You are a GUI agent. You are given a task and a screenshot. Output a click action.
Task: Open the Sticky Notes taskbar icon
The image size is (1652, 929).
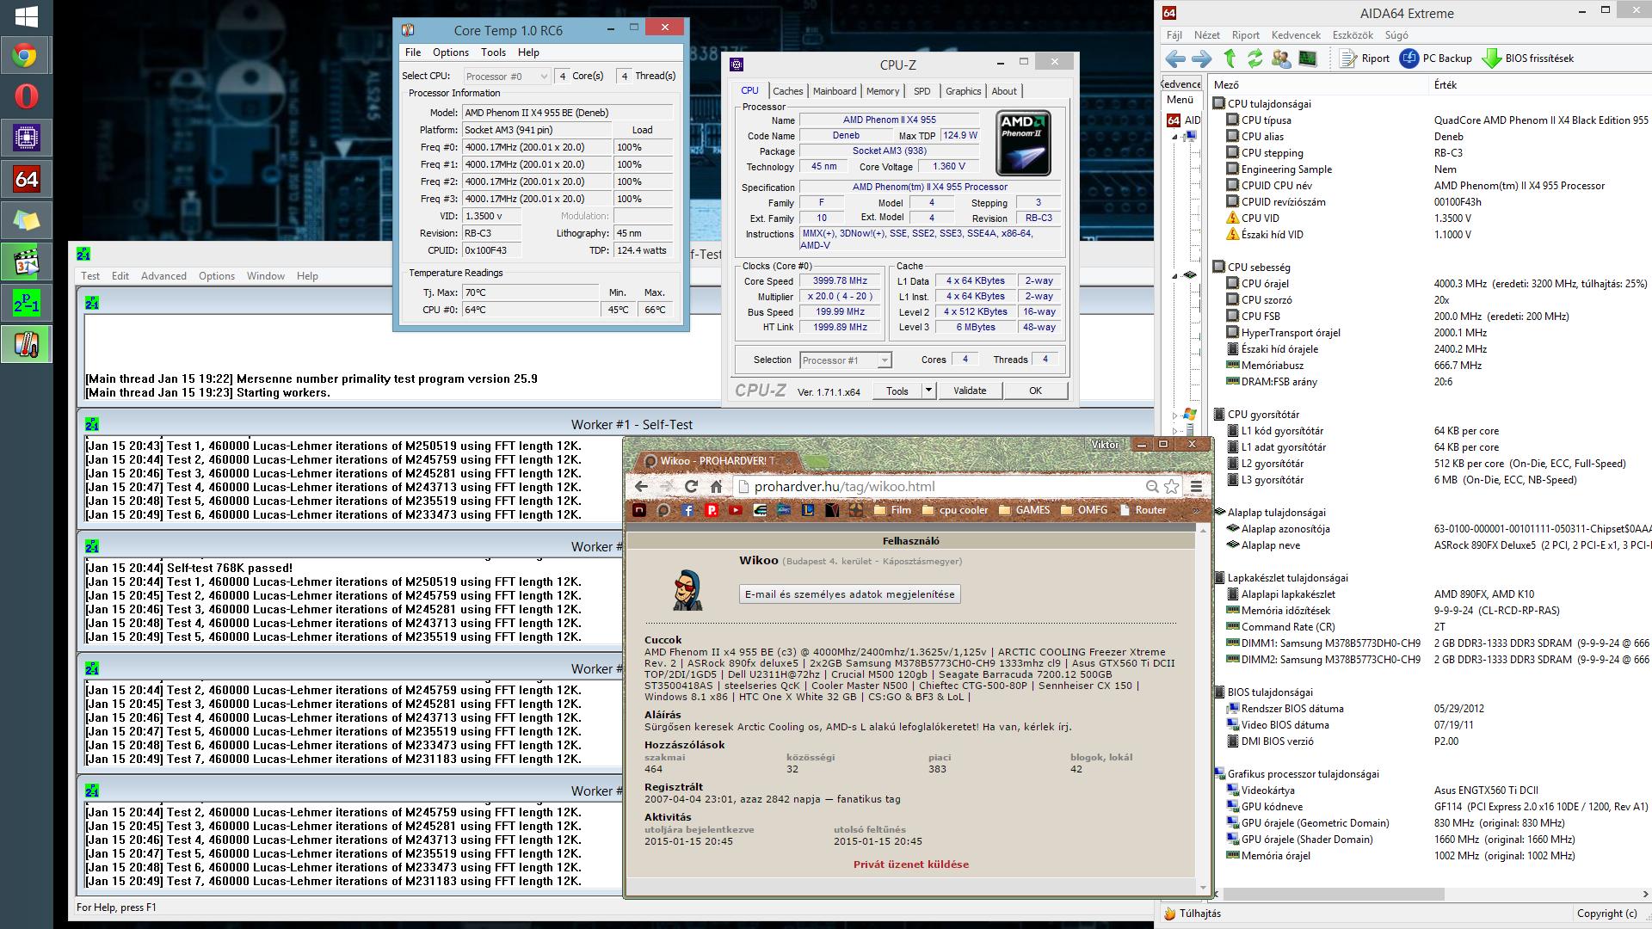[26, 220]
